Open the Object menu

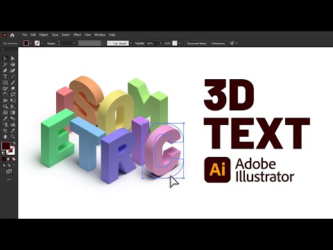(44, 35)
